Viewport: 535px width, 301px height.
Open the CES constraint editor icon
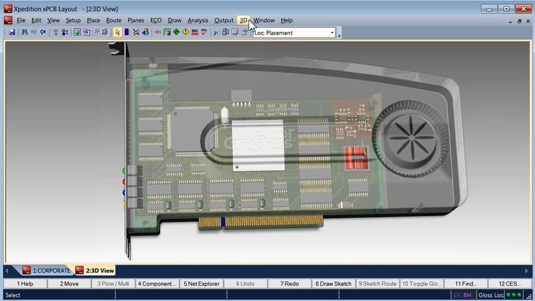[158, 32]
